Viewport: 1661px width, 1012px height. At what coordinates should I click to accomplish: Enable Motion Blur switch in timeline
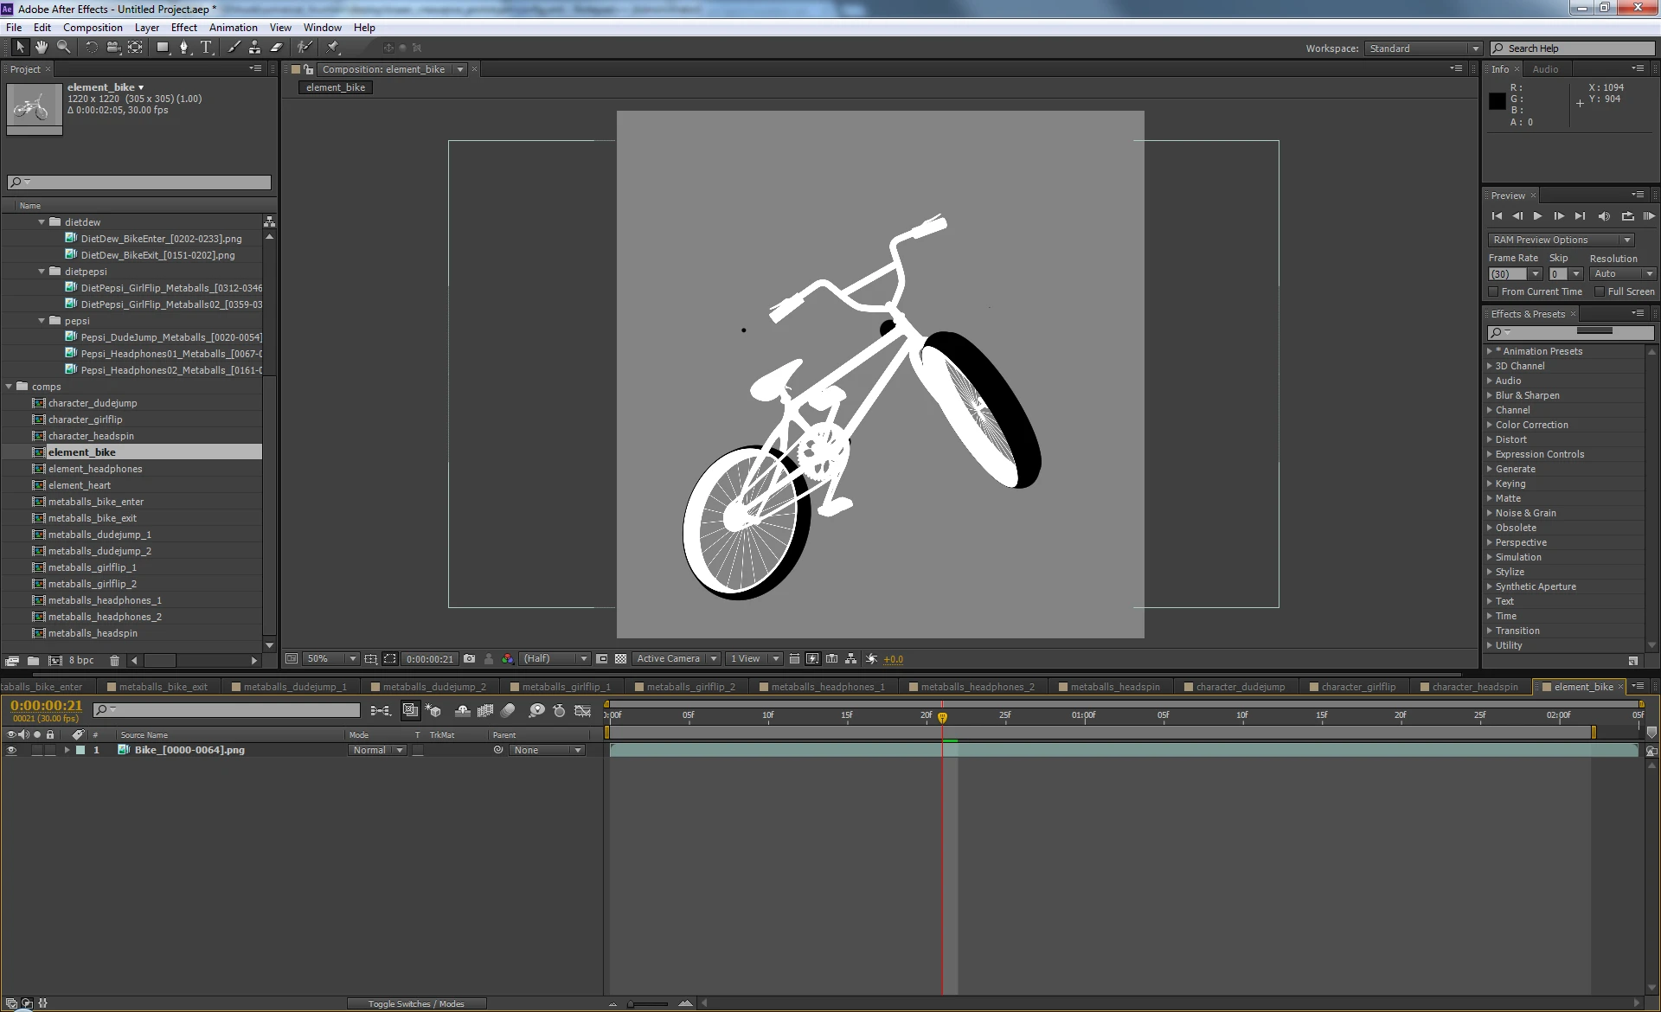click(x=508, y=710)
